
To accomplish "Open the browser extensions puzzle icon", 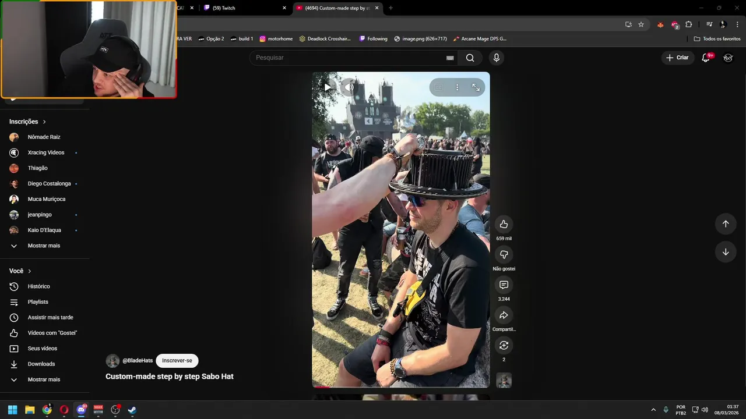I will click(689, 24).
